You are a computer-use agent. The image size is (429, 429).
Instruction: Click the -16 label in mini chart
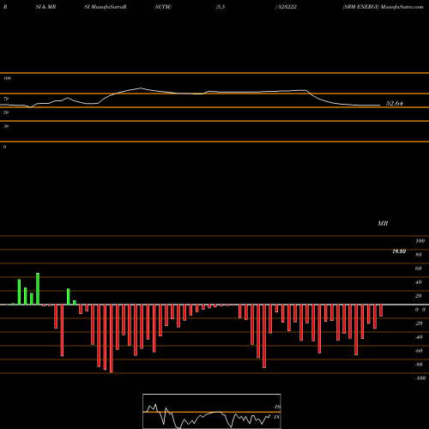[276, 407]
